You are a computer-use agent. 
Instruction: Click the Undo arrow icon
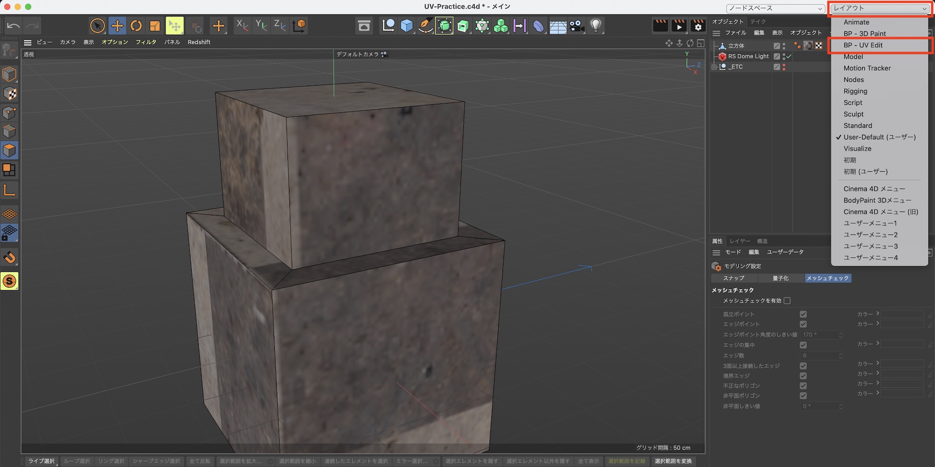[x=14, y=26]
